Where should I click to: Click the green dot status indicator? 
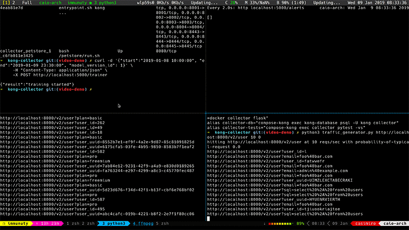point(90,3)
